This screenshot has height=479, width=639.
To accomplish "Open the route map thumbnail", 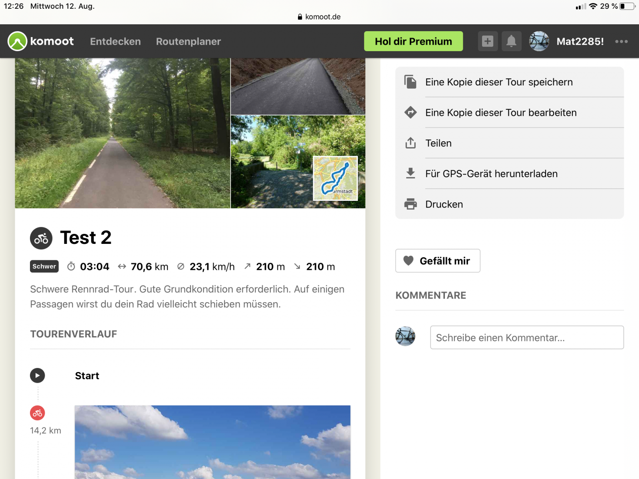I will 335,178.
